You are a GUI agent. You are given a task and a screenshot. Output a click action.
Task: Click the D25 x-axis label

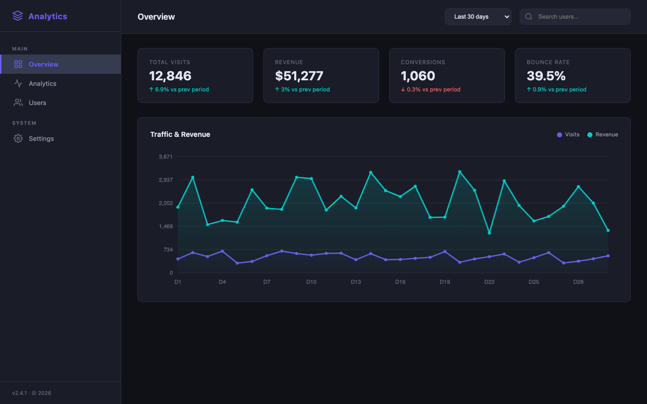(534, 282)
